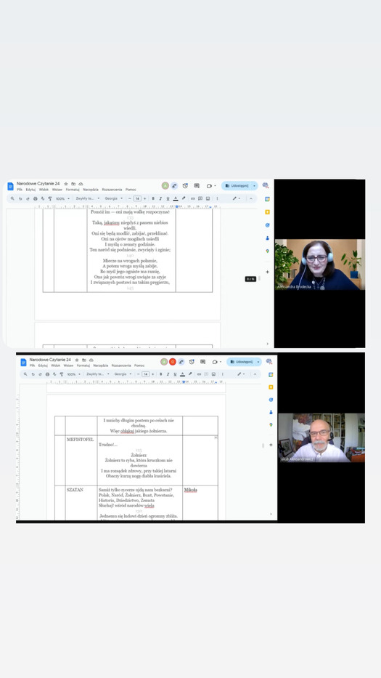381x678 pixels.
Task: Star the document in Aleksandra's recording
Action: (x=65, y=184)
